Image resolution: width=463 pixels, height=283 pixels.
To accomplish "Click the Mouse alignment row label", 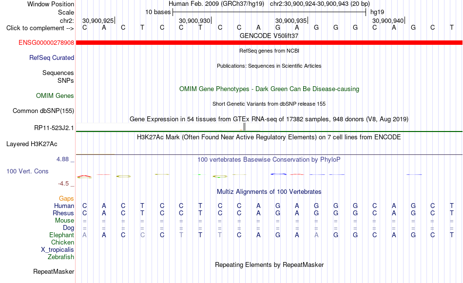I will [64, 221].
